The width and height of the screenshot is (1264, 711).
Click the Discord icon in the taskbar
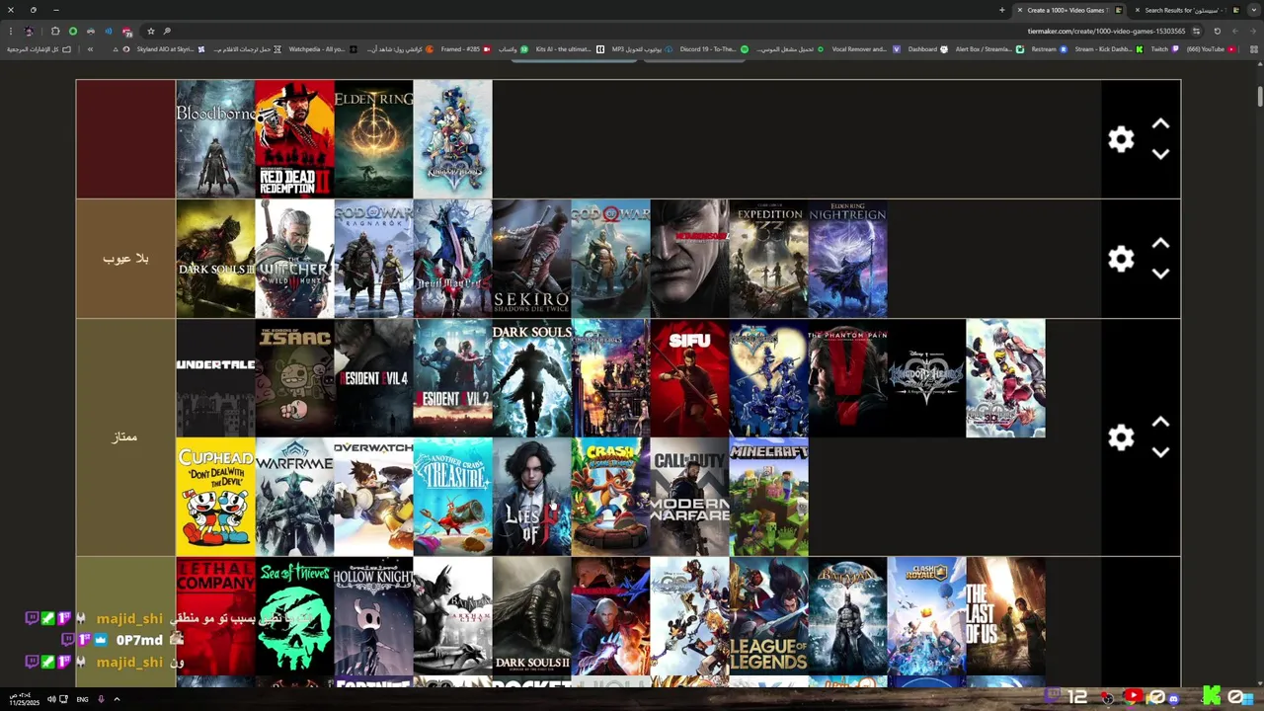(1173, 698)
